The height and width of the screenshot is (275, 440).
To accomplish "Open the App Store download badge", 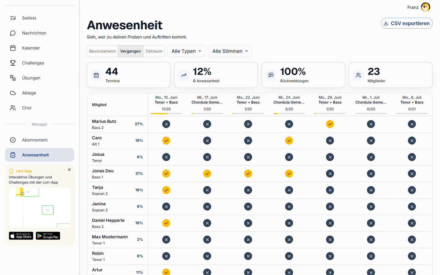I will click(x=21, y=236).
